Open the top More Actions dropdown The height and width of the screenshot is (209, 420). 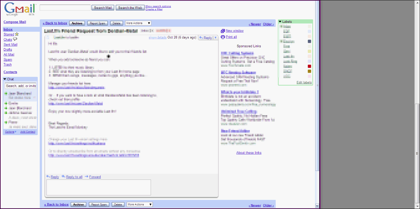click(x=138, y=23)
